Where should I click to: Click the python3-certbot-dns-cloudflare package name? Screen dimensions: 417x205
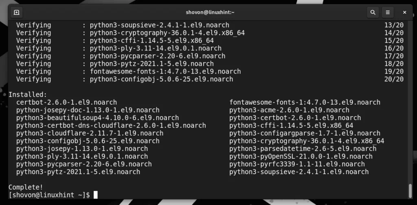111,125
